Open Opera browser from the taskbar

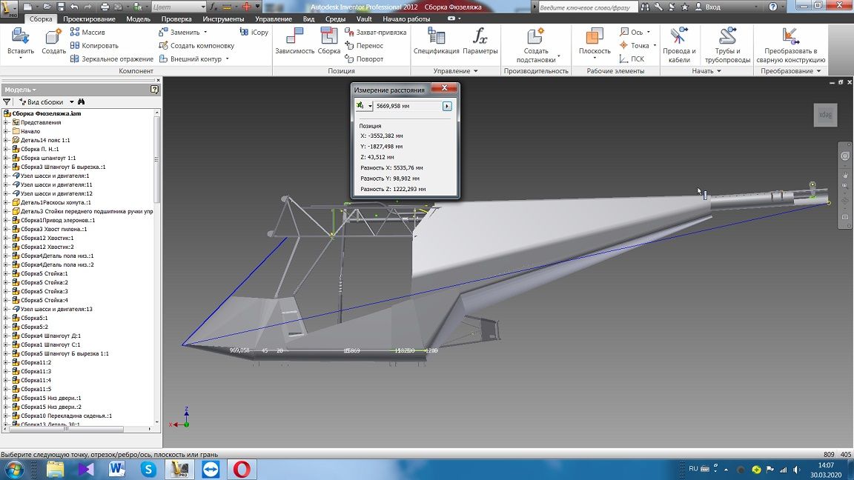coord(242,469)
